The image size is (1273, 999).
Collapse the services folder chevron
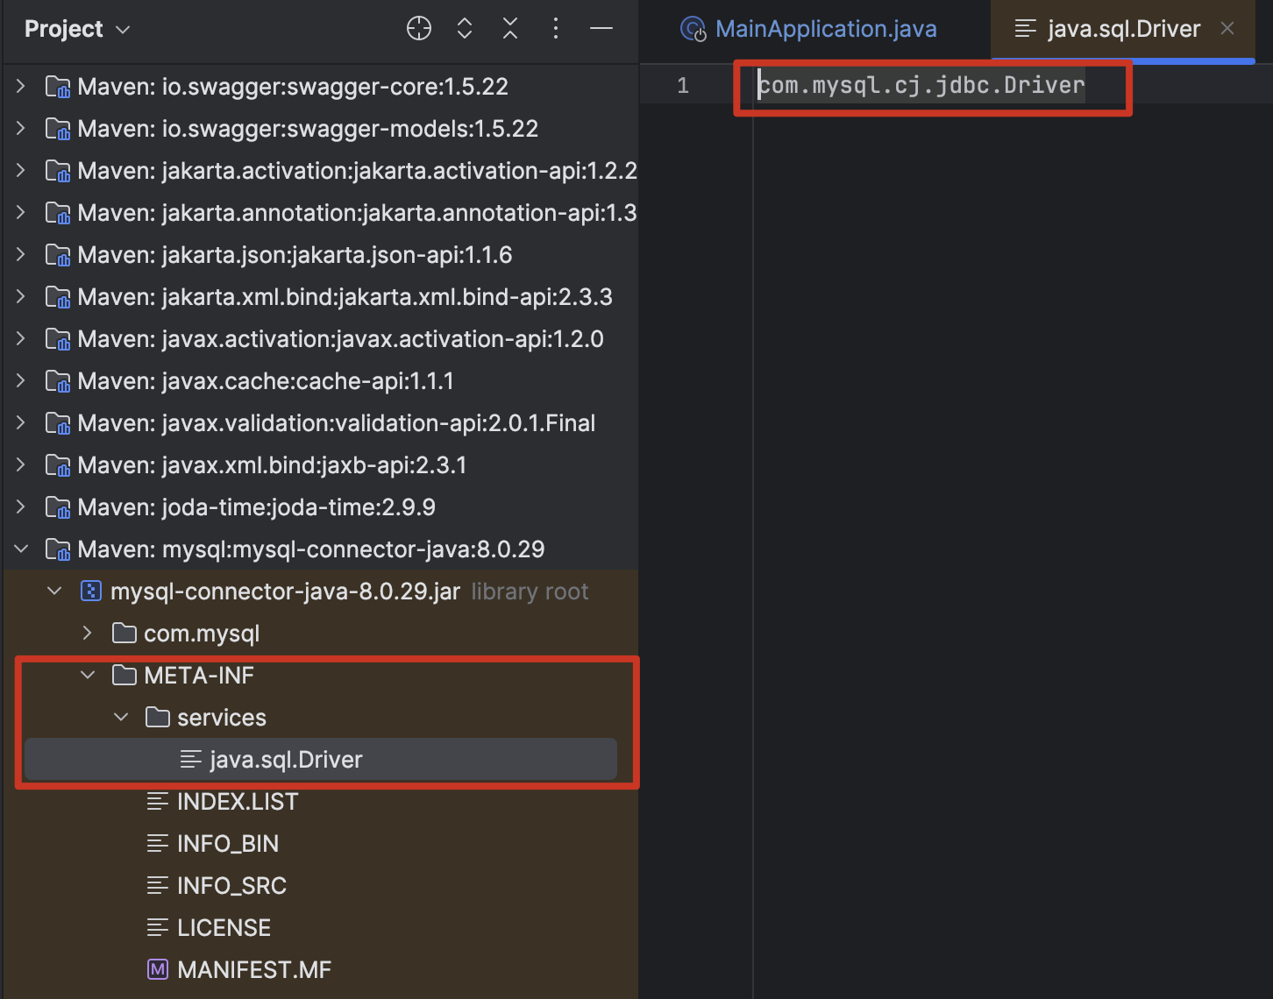[x=121, y=717]
